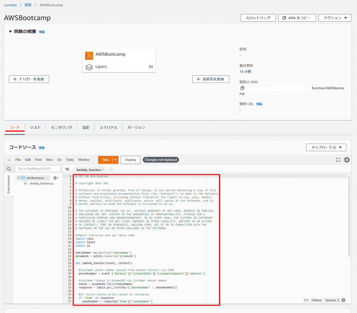Select the lambda_function editor tab

tap(88, 170)
